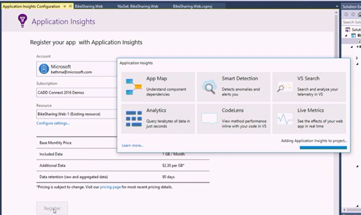
Task: Click the Solution Explorer search field
Action: point(351,22)
